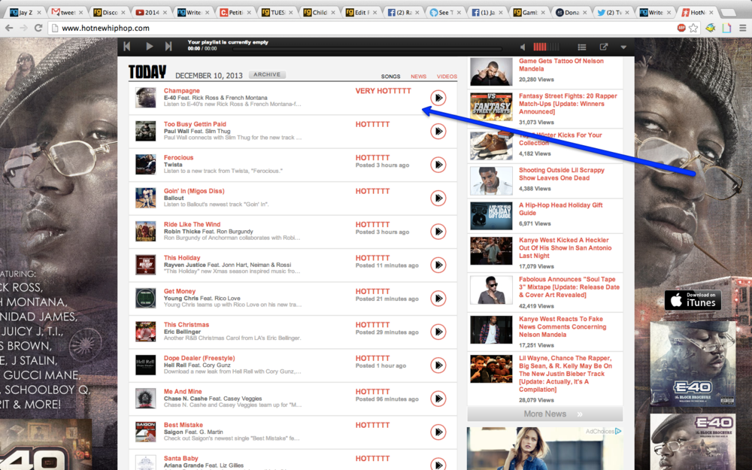Open the playlist list icon
This screenshot has height=470, width=752.
tap(581, 47)
